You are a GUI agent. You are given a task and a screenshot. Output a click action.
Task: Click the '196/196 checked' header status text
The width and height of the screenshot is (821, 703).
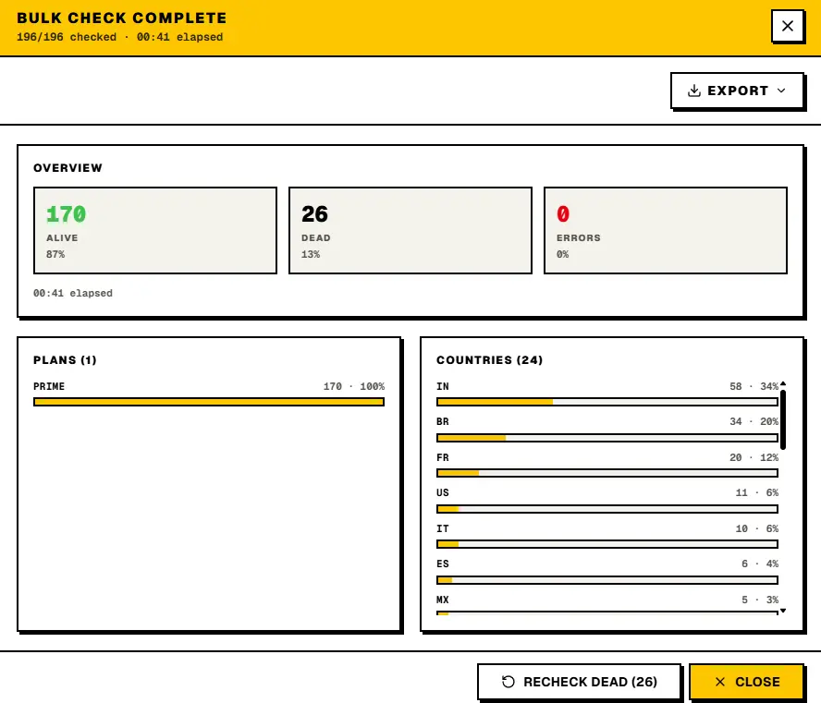67,37
